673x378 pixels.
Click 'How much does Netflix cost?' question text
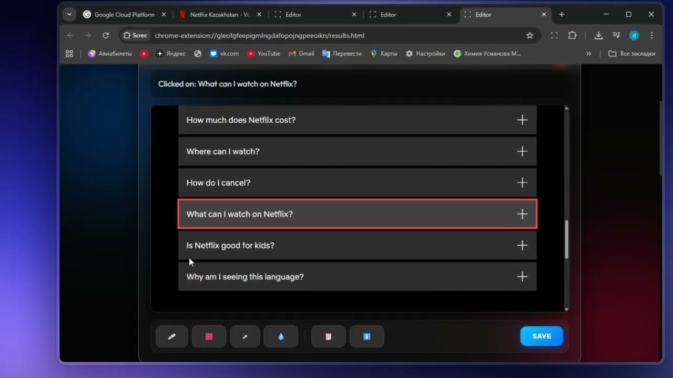click(x=241, y=120)
